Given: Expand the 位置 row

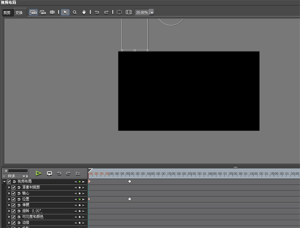Looking at the screenshot, I should click(x=9, y=199).
